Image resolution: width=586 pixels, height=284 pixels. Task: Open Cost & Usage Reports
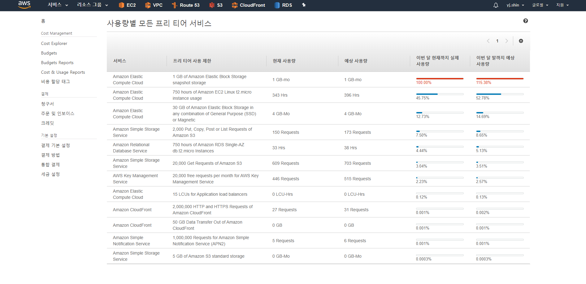[63, 72]
